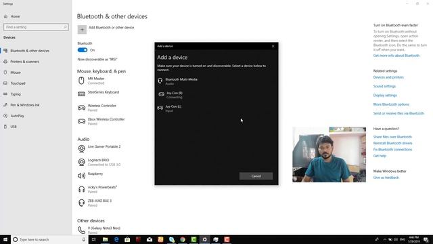Click ENG language indicator in tray
The width and height of the screenshot is (433, 244).
pyautogui.click(x=403, y=239)
